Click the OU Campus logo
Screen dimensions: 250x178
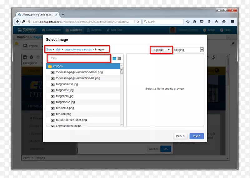pos(27,30)
